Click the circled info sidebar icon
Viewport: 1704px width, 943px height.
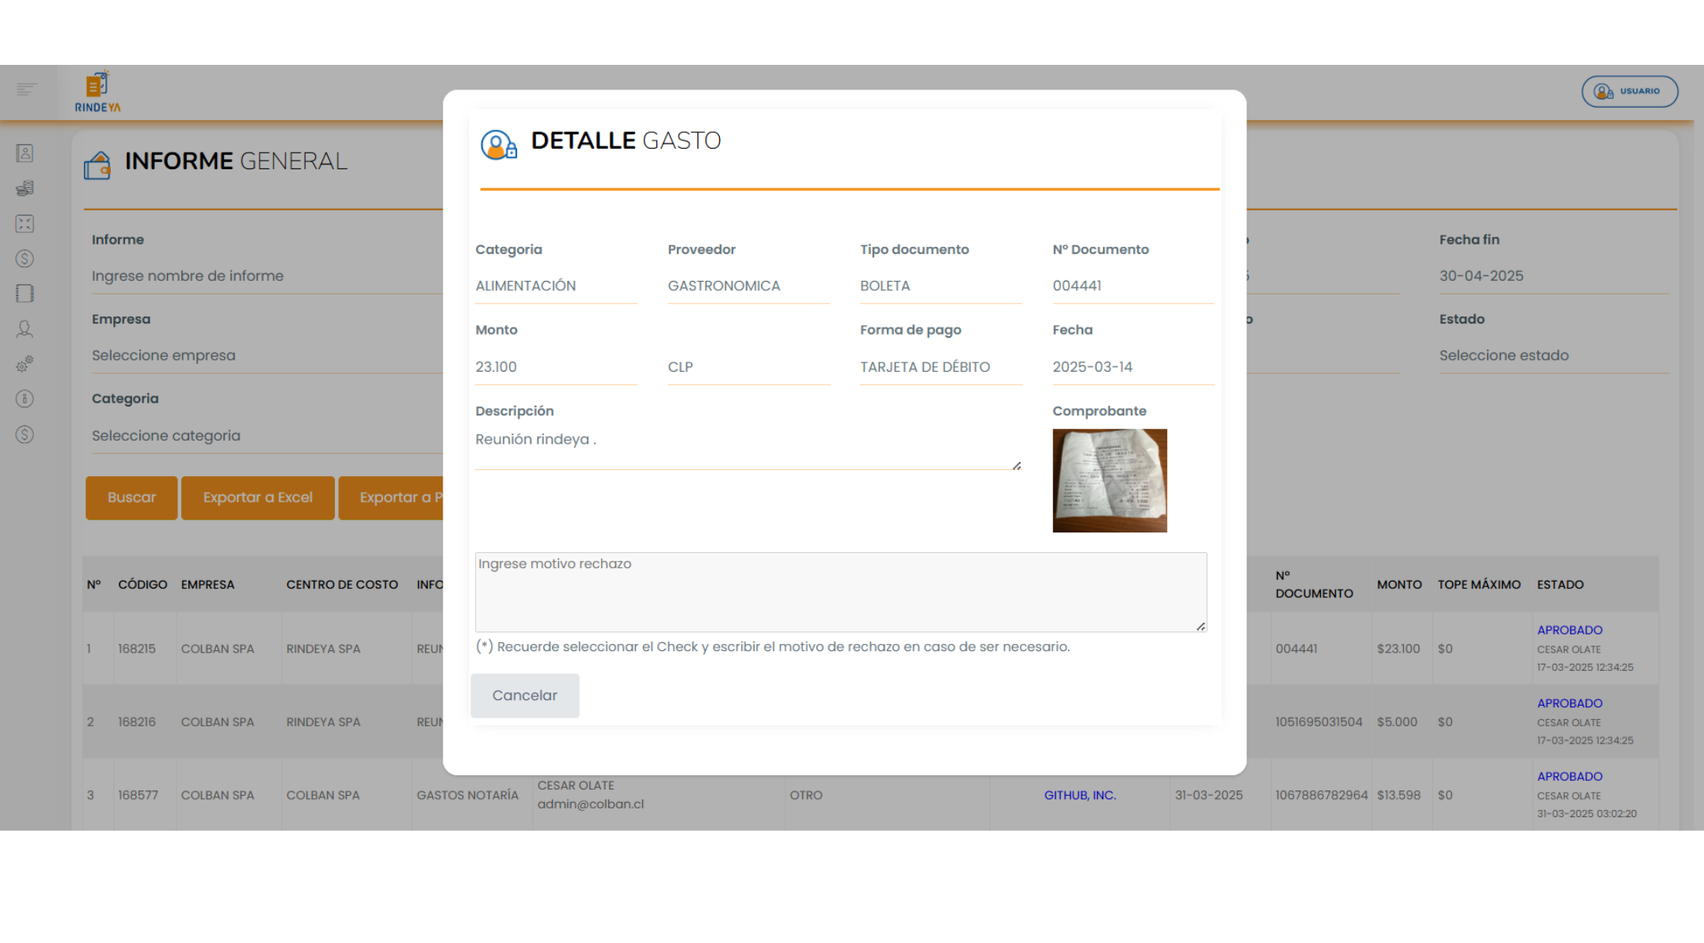point(25,399)
